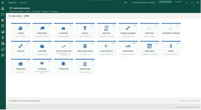Open the line graph sidebar icon
Image resolution: width=201 pixels, height=110 pixels.
coord(3,49)
